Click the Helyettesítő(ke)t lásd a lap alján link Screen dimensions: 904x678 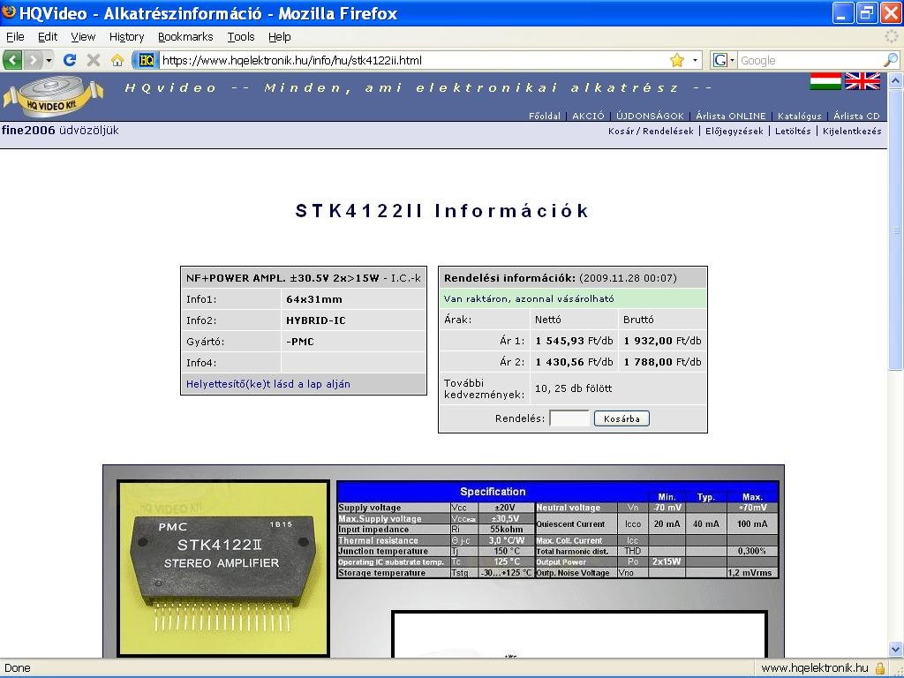point(268,384)
